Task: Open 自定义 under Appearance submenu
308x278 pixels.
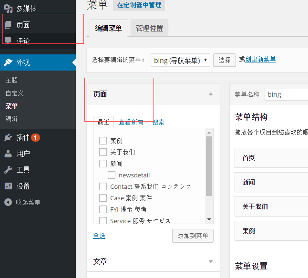Action: tap(14, 93)
